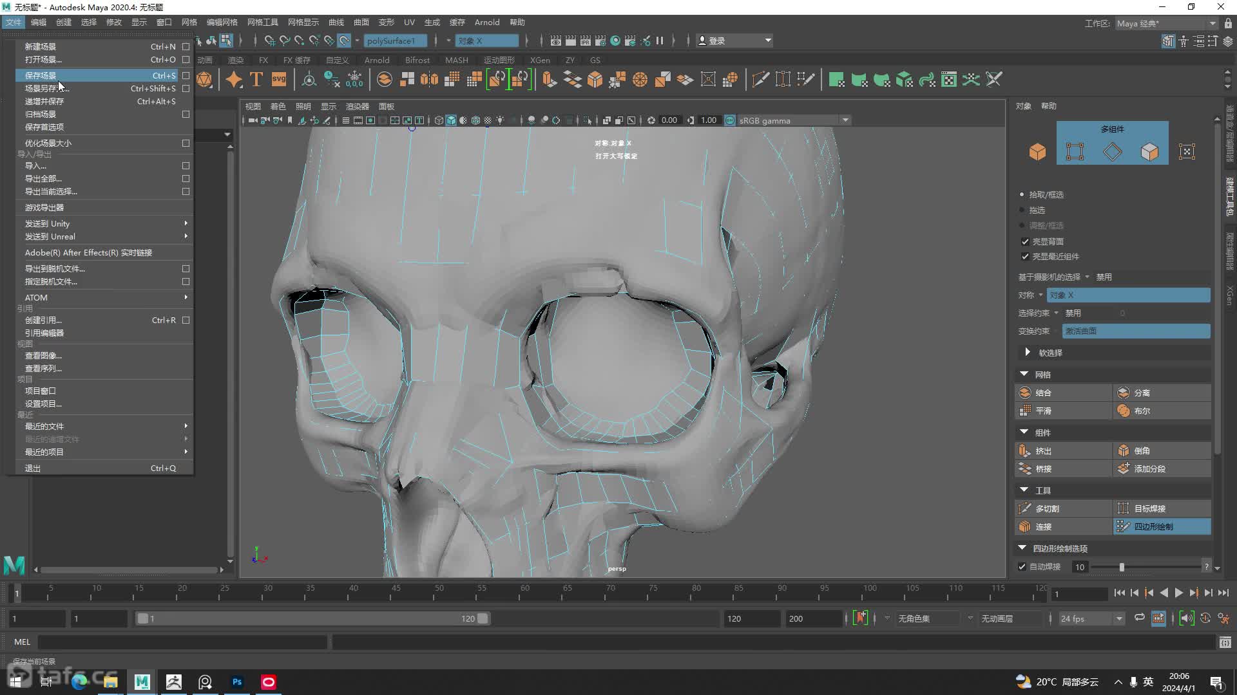
Task: Click the large Maya logo icon
Action: [14, 565]
